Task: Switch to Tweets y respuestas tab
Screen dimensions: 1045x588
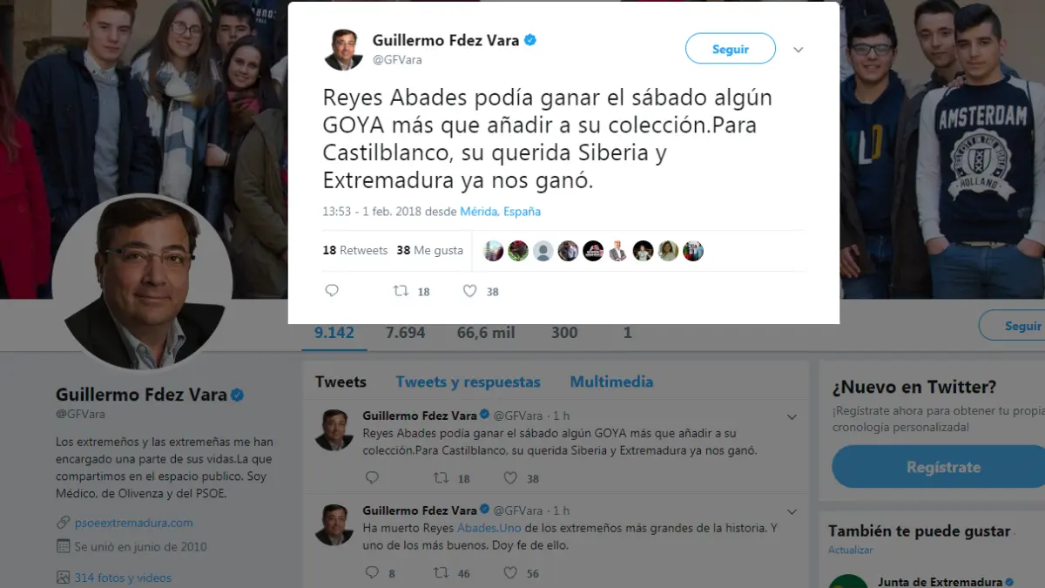Action: (468, 382)
